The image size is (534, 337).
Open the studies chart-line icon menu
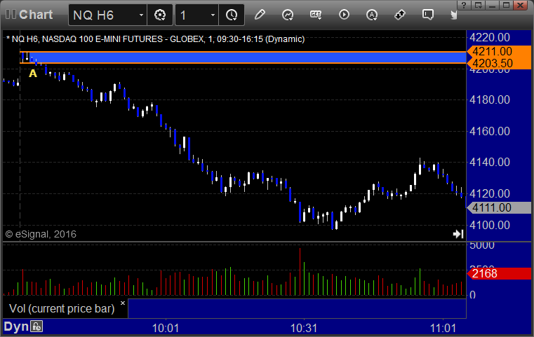(x=288, y=15)
